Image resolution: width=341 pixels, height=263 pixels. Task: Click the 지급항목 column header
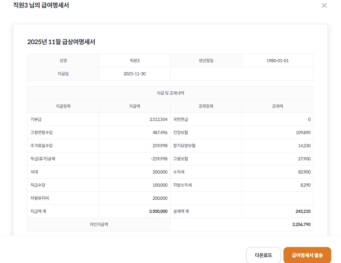click(x=63, y=106)
